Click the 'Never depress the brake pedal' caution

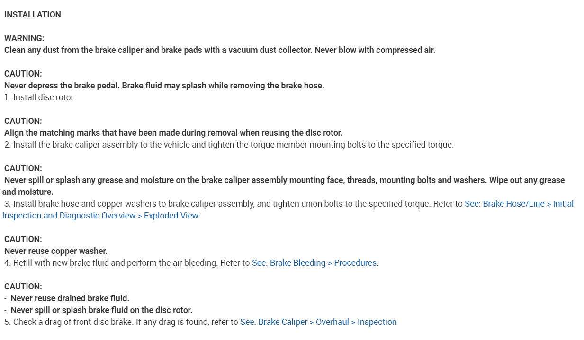164,86
